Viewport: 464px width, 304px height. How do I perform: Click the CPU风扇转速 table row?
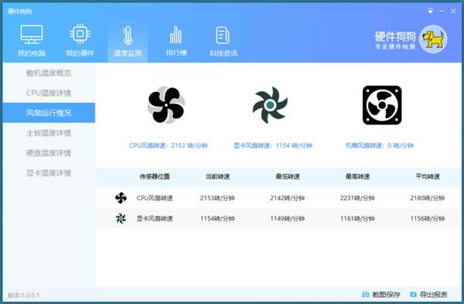pyautogui.click(x=278, y=198)
